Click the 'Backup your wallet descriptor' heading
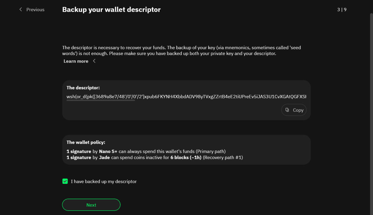Viewport: 373px width, 215px height. (111, 10)
